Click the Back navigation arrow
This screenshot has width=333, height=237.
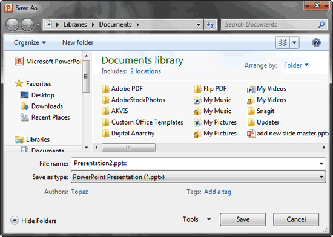(12, 25)
